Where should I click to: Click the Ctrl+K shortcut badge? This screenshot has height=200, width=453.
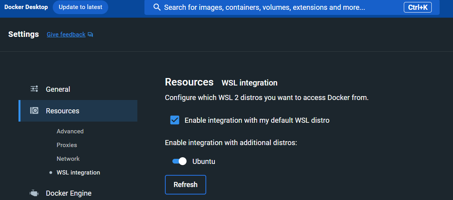[418, 7]
